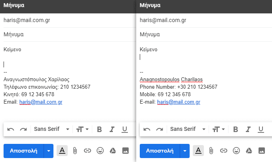
Task: Open font dropdown in right compose window
Action: point(188,129)
